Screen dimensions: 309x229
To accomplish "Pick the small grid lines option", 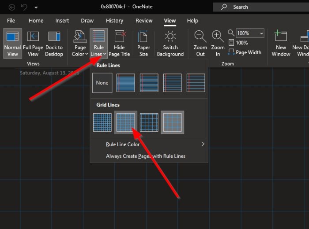I will coord(102,122).
